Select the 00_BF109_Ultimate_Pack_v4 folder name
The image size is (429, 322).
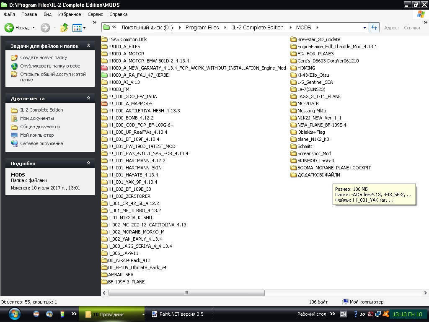coord(137,267)
